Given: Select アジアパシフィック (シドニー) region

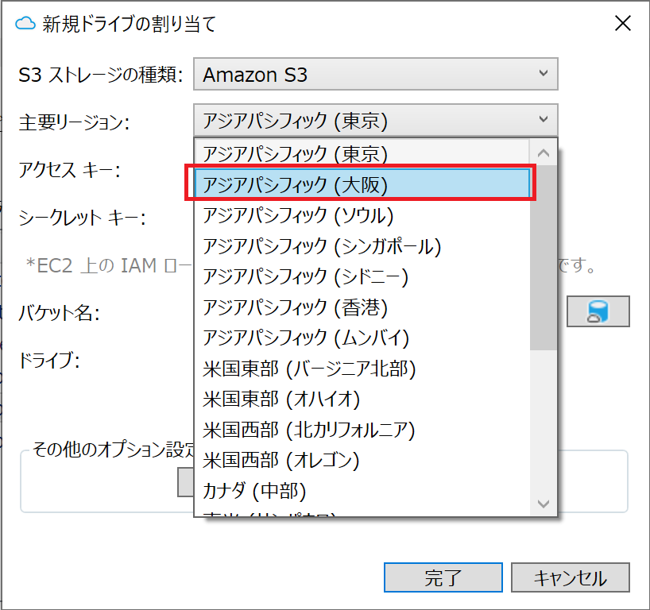Looking at the screenshot, I should tap(305, 276).
